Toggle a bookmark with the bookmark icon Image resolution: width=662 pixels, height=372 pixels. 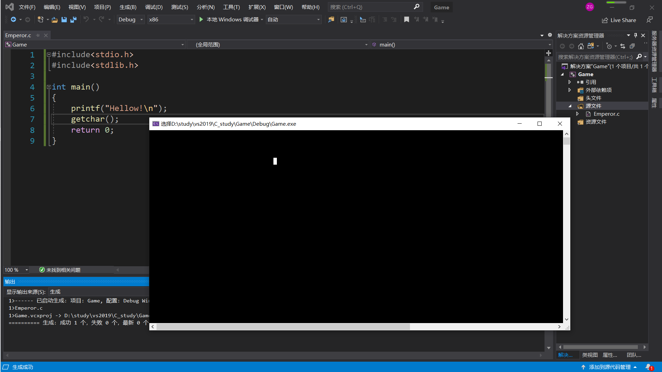pos(407,20)
